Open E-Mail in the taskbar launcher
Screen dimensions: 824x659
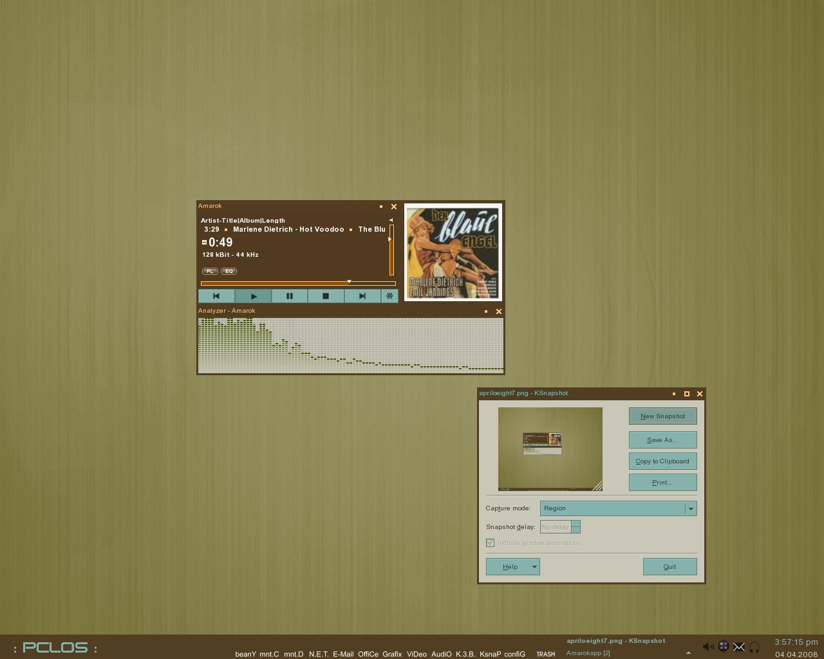[343, 654]
